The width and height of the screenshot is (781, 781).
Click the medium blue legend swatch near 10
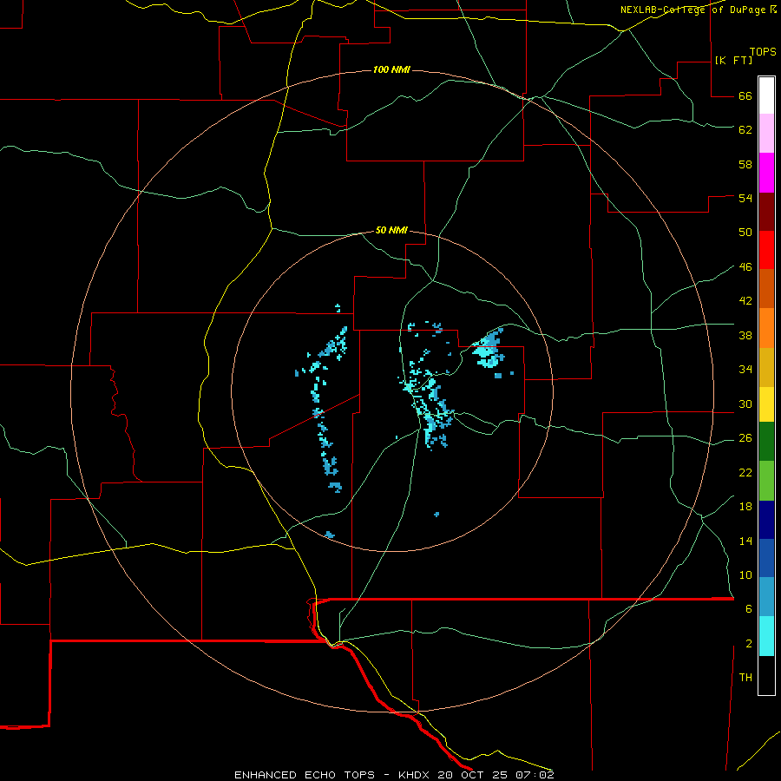pos(766,558)
